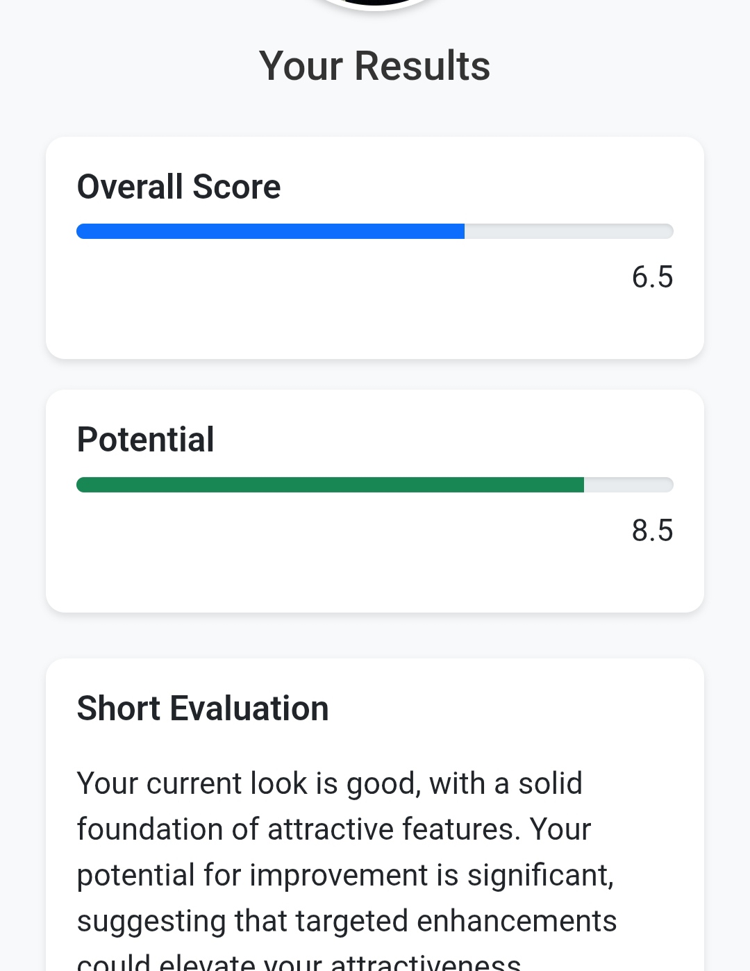
Task: Select the 'Overall Score' label
Action: tap(178, 187)
